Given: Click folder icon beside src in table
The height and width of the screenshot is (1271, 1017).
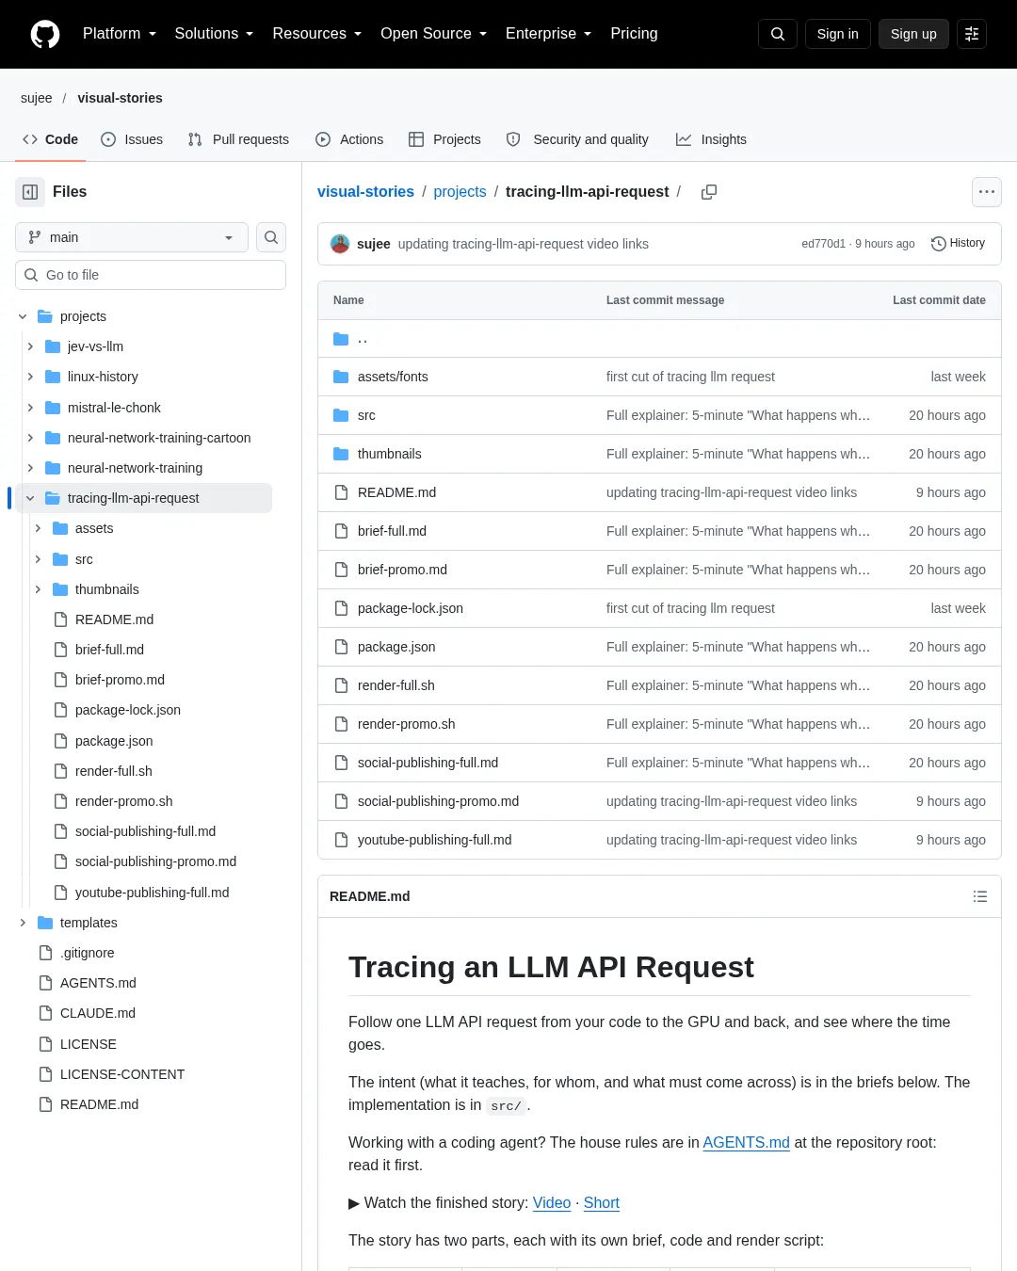Looking at the screenshot, I should pos(341,415).
